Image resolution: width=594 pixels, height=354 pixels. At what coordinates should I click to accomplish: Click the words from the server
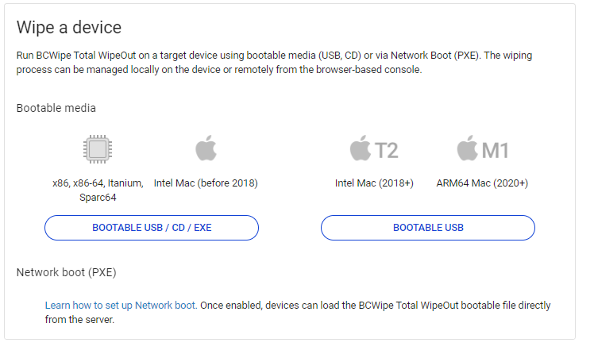(x=79, y=320)
